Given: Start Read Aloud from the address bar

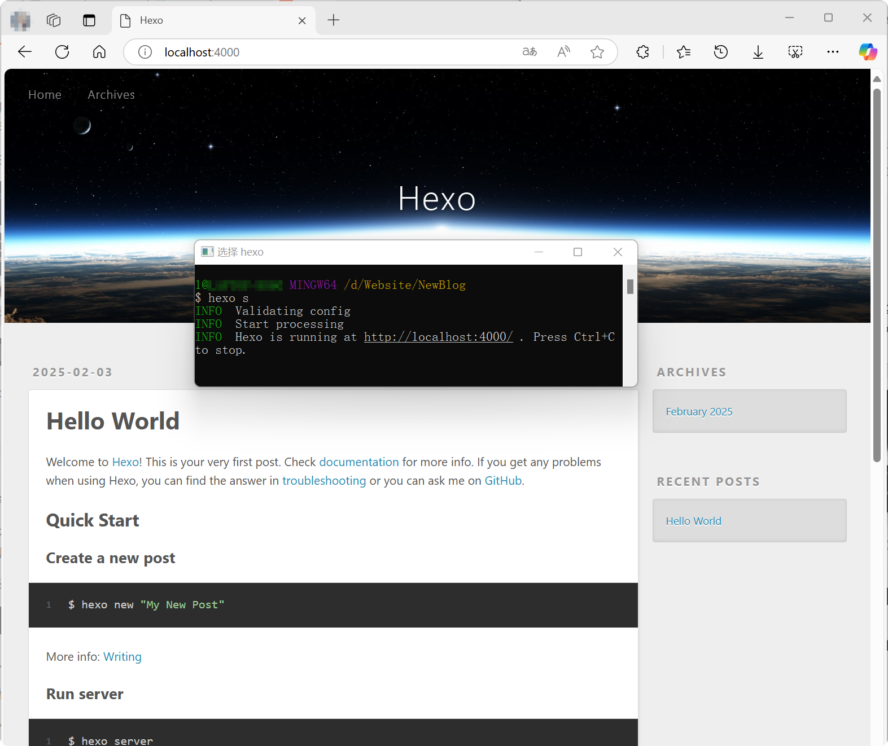Looking at the screenshot, I should point(563,52).
